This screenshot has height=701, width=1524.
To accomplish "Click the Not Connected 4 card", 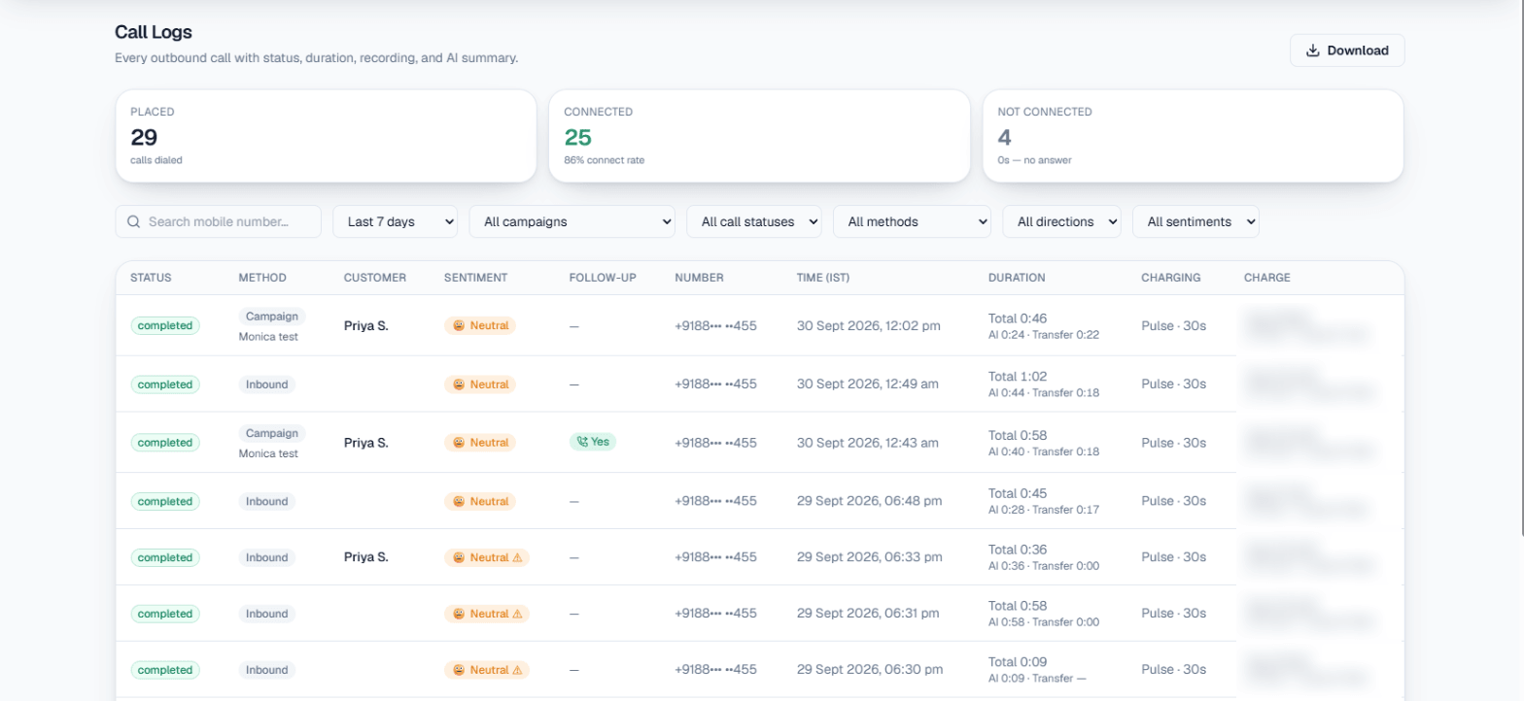I will [1193, 136].
